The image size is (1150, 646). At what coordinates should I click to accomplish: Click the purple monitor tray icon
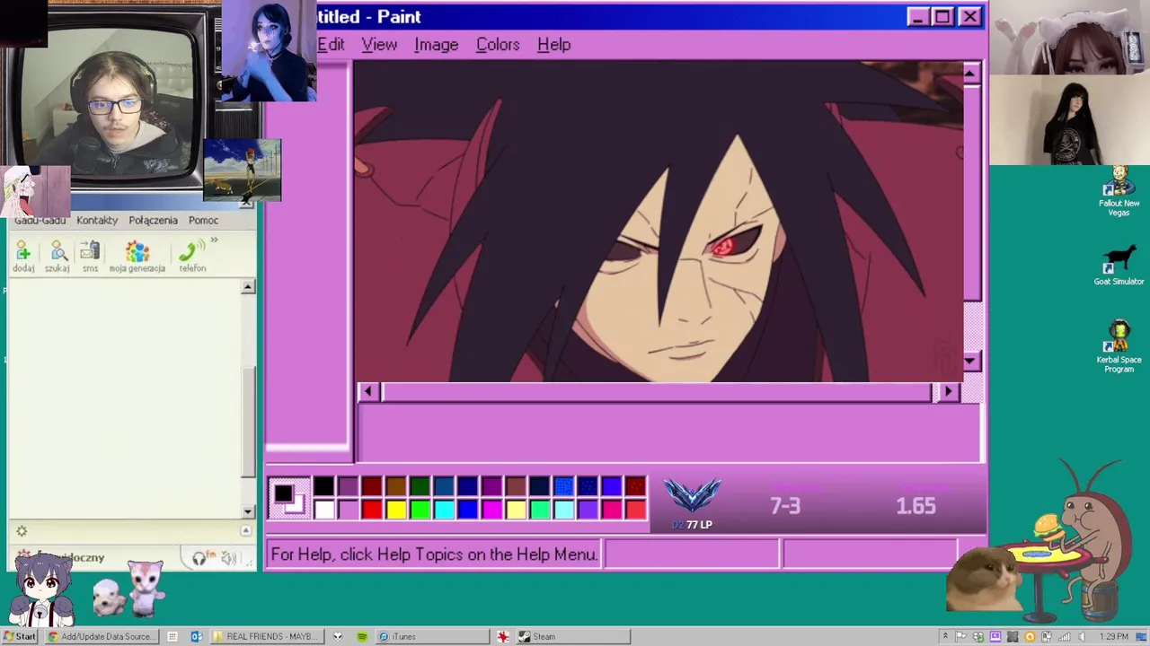(x=995, y=636)
